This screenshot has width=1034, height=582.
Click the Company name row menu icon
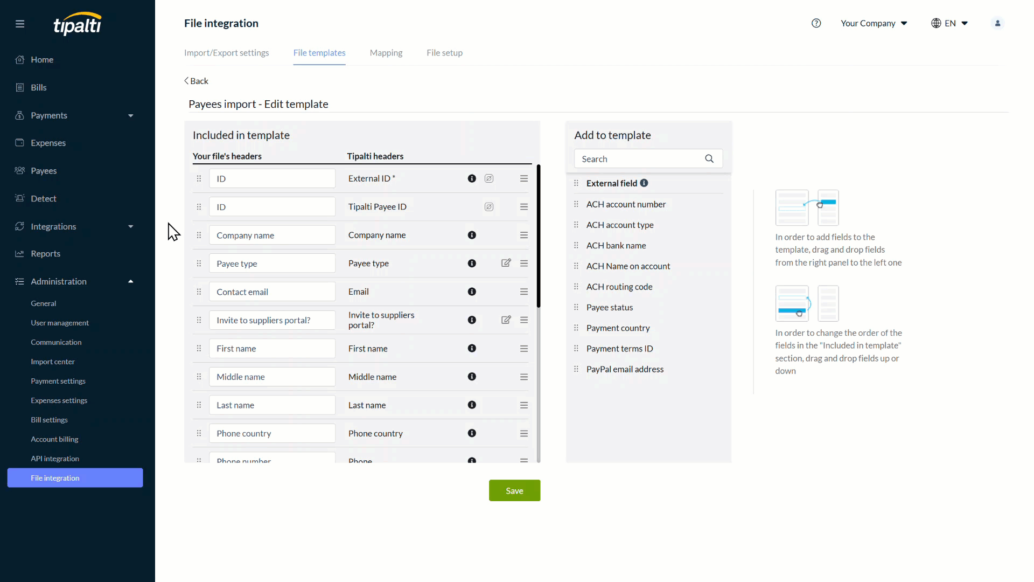524,235
